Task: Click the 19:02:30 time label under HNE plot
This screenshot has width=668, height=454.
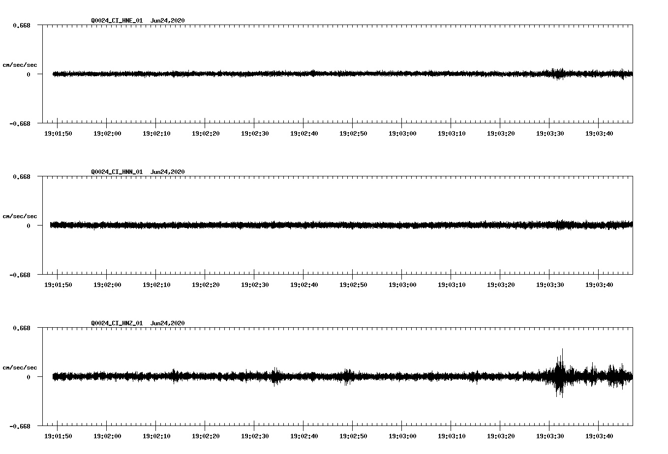Action: 255,133
